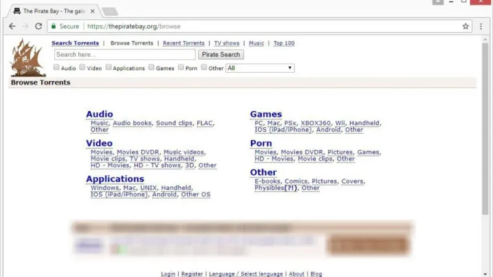Open Sound clips subcategory
Screen dimensions: 493x277
(x=174, y=123)
